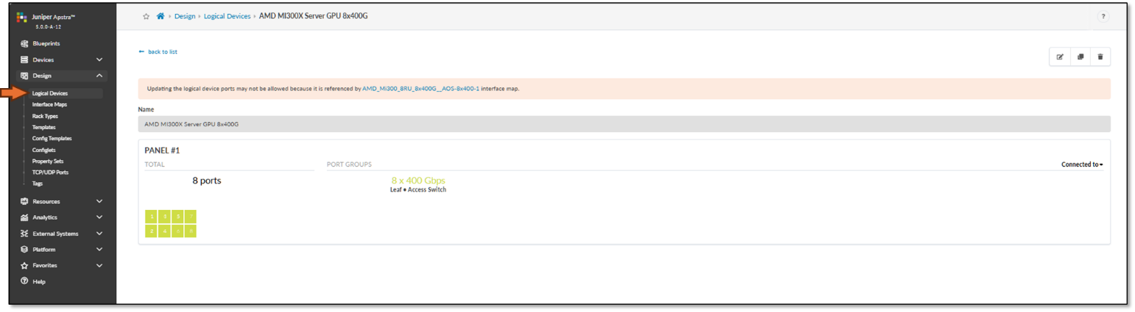This screenshot has height=312, width=1135.
Task: Expand the Resources menu chevron
Action: [99, 201]
